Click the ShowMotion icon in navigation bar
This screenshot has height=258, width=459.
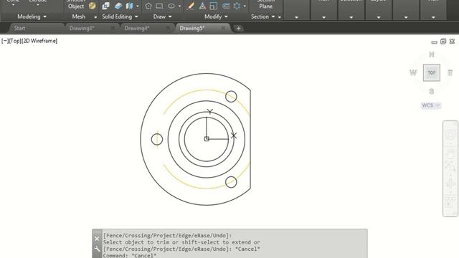[x=450, y=202]
